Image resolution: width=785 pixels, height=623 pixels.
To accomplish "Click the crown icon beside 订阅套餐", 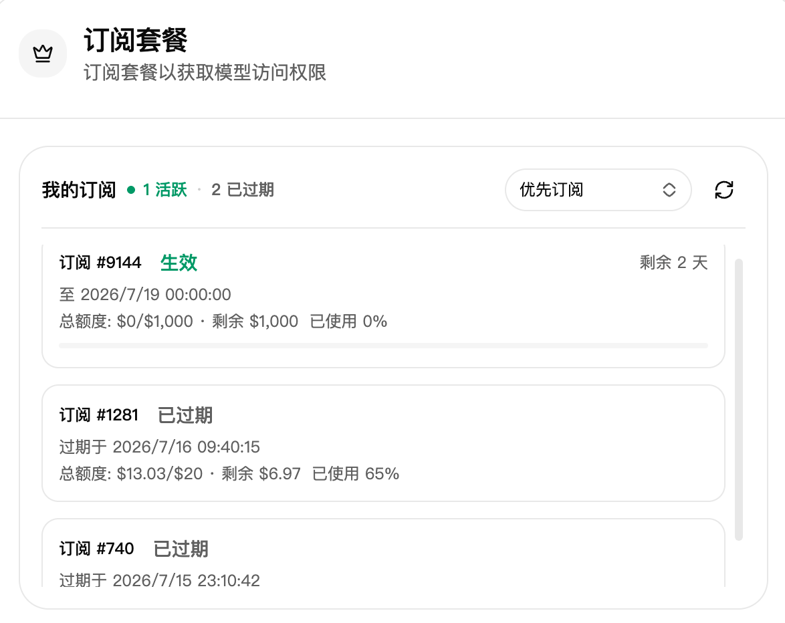I will click(43, 53).
